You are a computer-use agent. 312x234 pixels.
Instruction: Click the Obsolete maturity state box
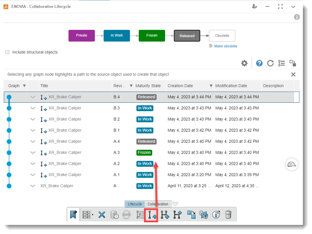(x=222, y=36)
